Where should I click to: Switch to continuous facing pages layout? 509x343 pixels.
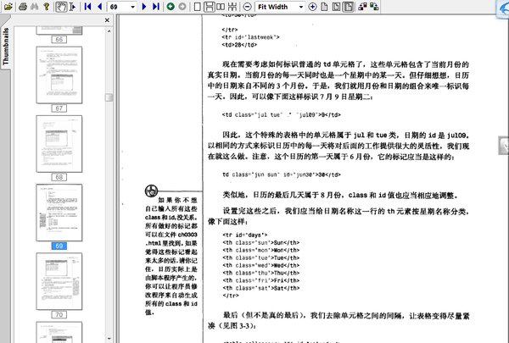232,7
